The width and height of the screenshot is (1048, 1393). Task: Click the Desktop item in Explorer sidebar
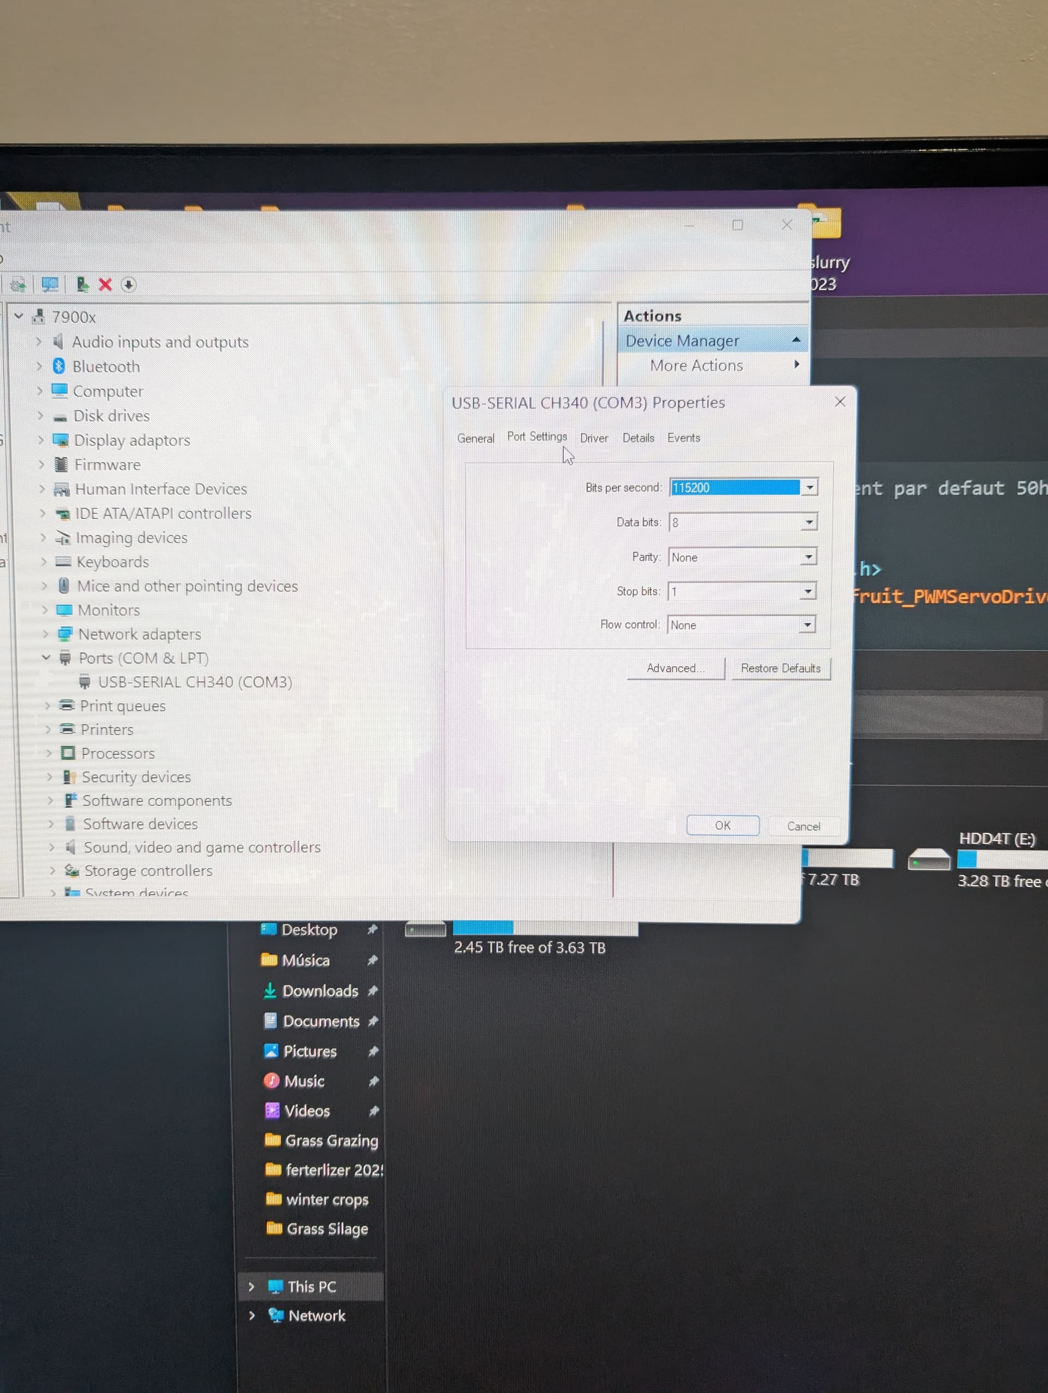[x=309, y=930]
